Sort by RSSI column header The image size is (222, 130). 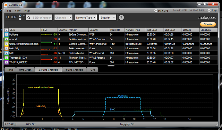(49, 30)
